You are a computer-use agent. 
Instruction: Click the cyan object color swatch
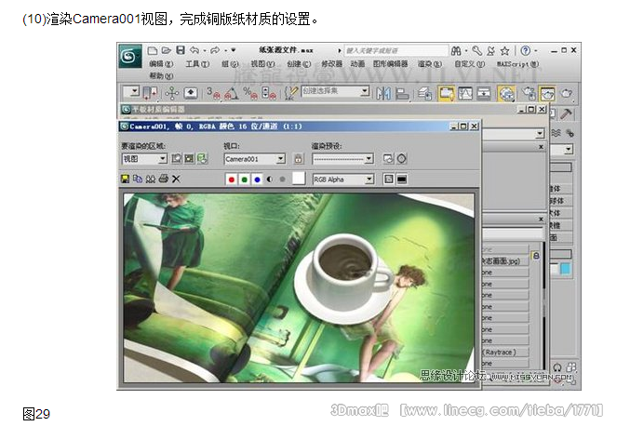click(565, 269)
